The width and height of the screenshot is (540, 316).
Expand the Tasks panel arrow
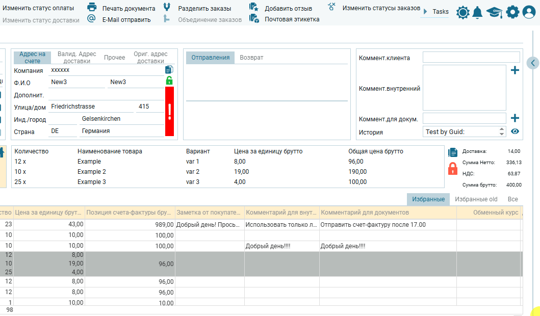[425, 11]
